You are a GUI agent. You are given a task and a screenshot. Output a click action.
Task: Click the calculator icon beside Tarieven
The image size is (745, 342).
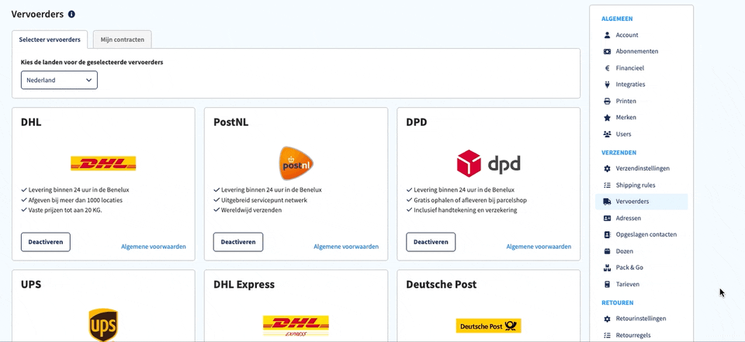pyautogui.click(x=607, y=284)
